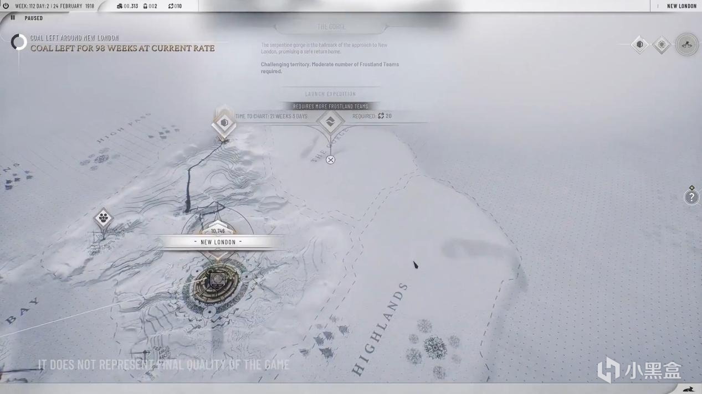Click the Challenging territory description text
Viewport: 702px width, 394px height.
coord(330,68)
